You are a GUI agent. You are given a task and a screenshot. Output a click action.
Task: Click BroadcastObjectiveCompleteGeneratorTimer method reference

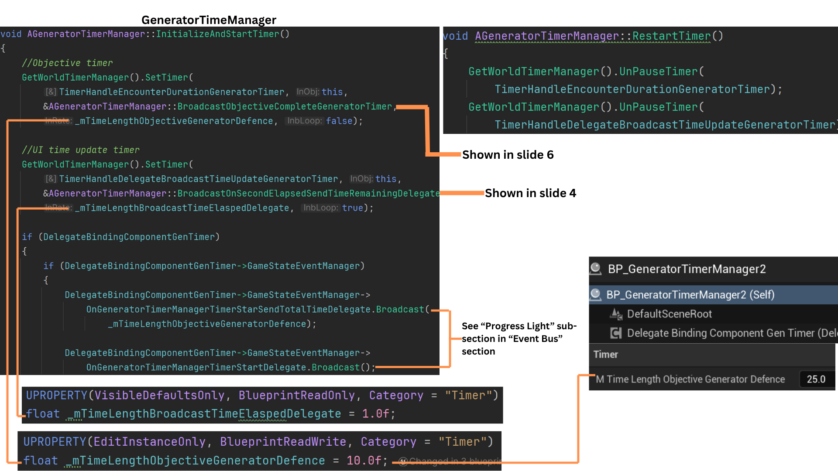pyautogui.click(x=285, y=106)
